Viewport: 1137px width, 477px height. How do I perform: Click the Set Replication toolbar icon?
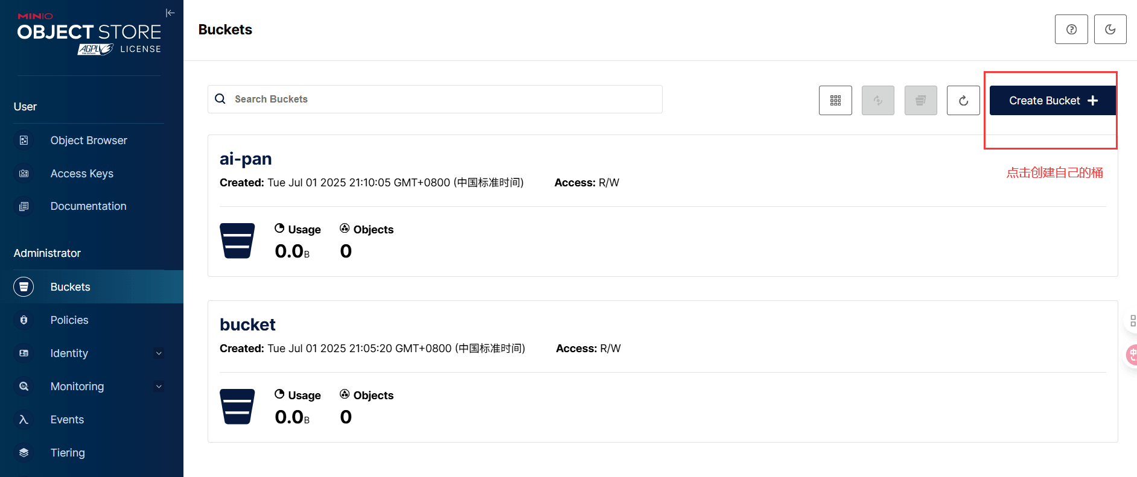click(x=878, y=101)
